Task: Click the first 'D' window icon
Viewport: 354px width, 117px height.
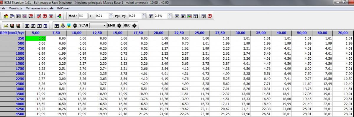Action: point(27,26)
